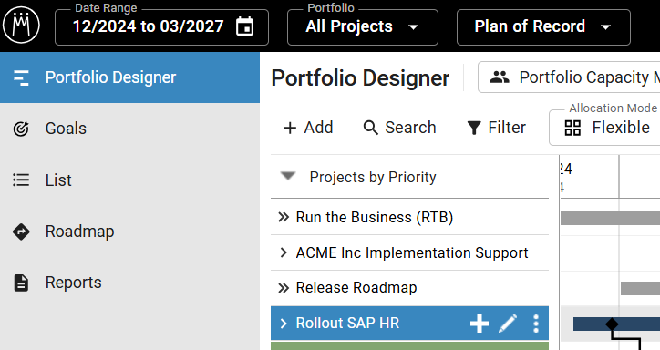Click the Filter button

[x=496, y=128]
